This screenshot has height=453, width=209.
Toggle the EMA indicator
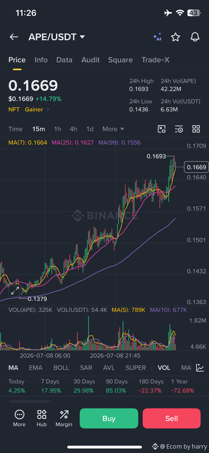click(36, 368)
